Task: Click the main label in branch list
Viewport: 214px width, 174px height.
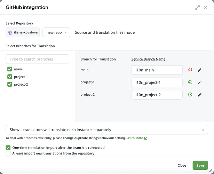Action: (x=18, y=69)
